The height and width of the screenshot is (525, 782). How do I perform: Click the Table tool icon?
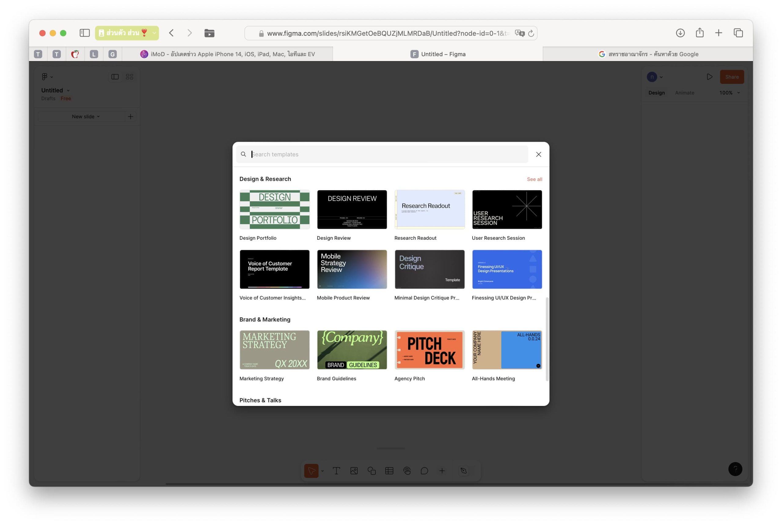[x=389, y=471]
